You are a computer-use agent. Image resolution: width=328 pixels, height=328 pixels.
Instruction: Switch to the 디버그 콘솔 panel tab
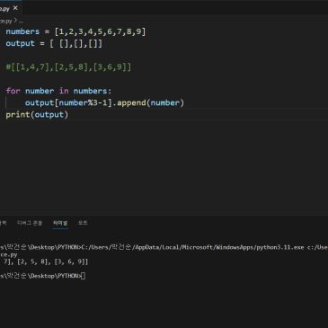point(30,223)
